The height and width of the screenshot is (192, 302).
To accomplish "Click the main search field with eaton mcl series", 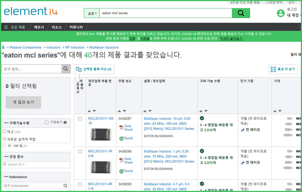I will 166,13.
